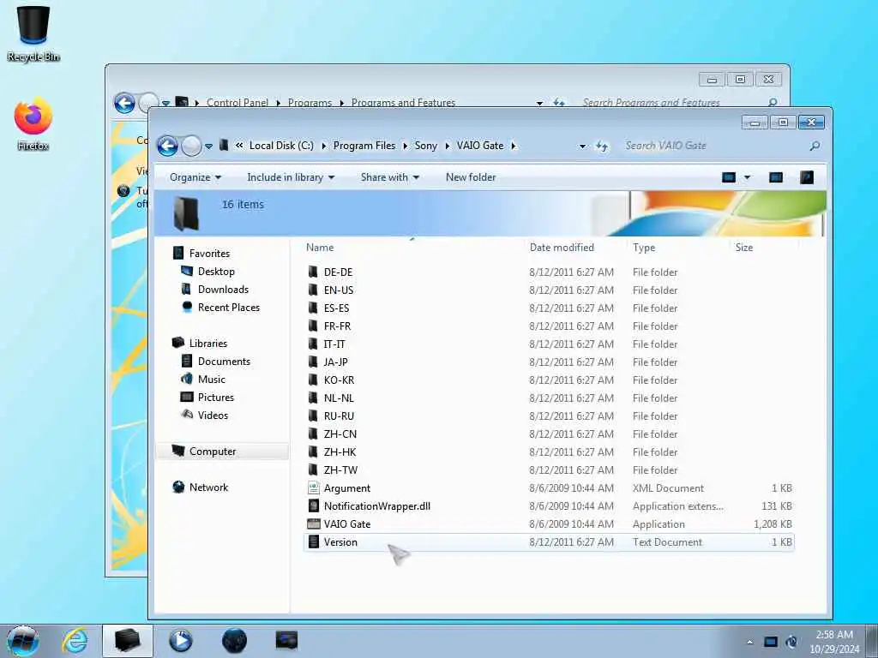
Task: Expand arrow after VAIO Gate breadcrumb
Action: pyautogui.click(x=514, y=146)
